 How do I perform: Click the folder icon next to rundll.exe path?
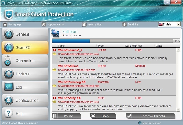point(54,86)
